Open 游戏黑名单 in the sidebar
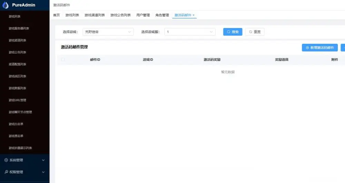Viewport: 345px width, 183px height. click(16, 136)
